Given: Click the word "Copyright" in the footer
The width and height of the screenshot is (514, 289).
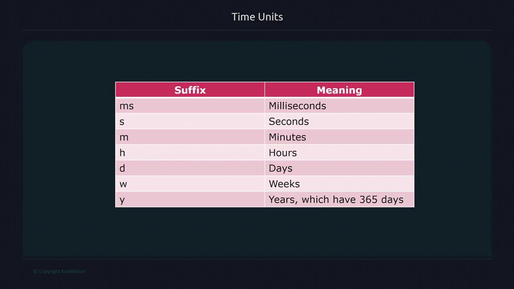Looking at the screenshot, I should (x=49, y=271).
